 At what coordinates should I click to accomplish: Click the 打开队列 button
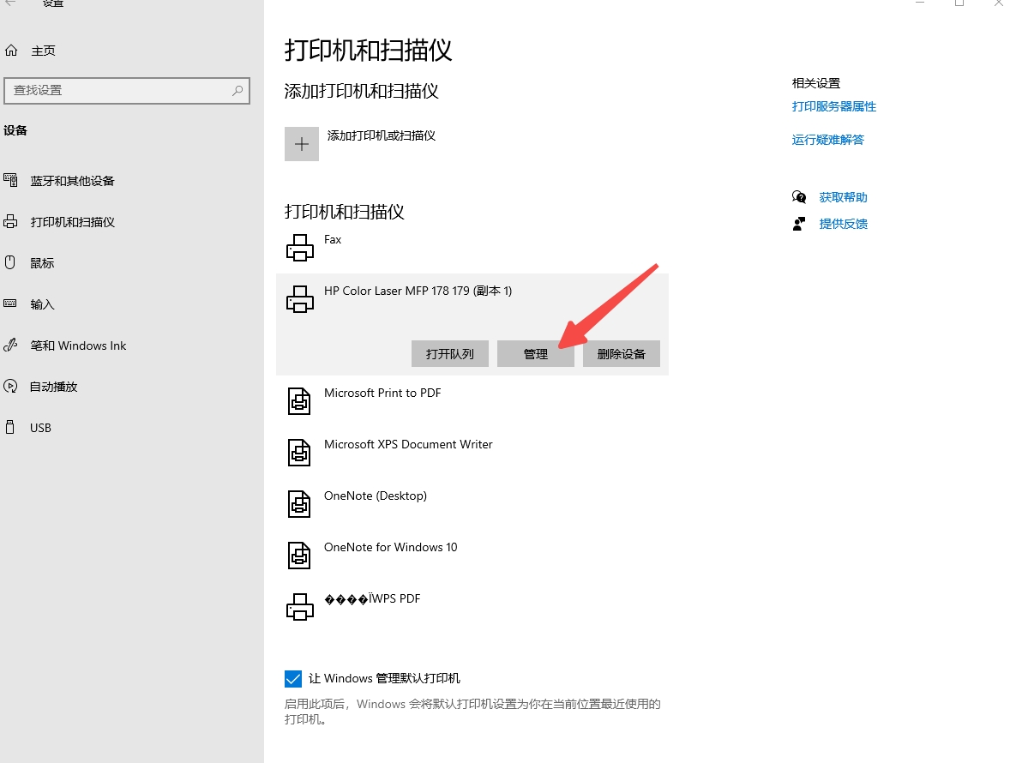click(450, 354)
